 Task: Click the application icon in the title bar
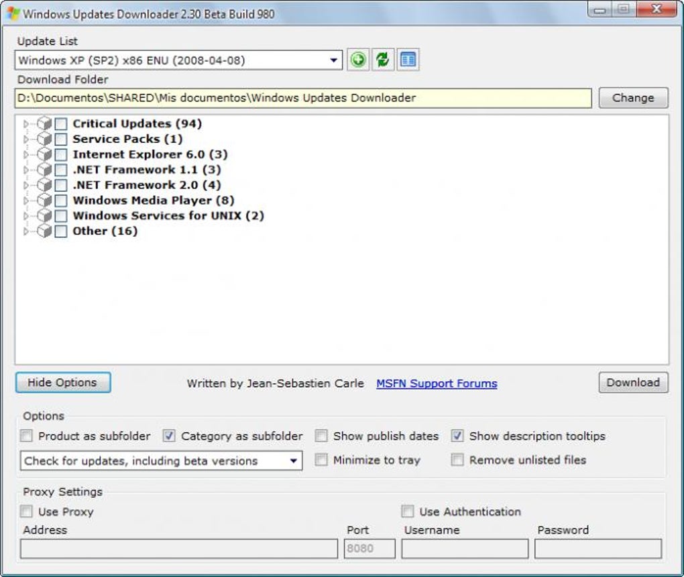tap(13, 13)
